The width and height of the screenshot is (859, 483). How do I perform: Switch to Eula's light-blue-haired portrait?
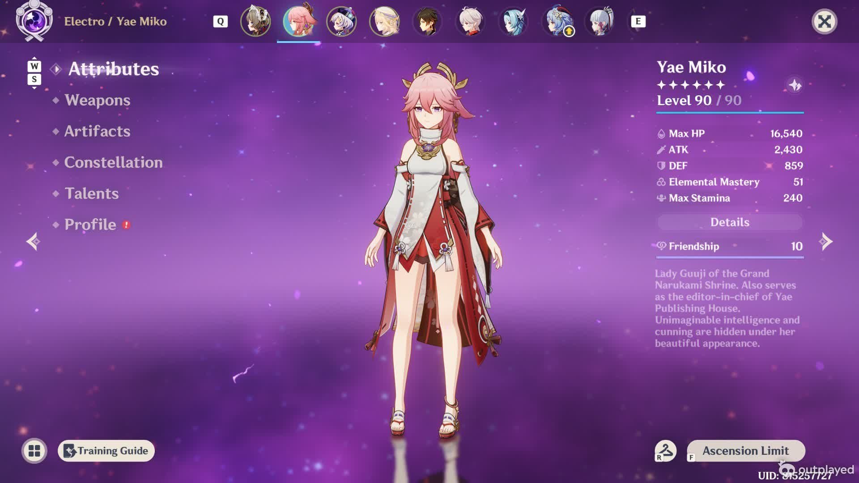tap(513, 21)
